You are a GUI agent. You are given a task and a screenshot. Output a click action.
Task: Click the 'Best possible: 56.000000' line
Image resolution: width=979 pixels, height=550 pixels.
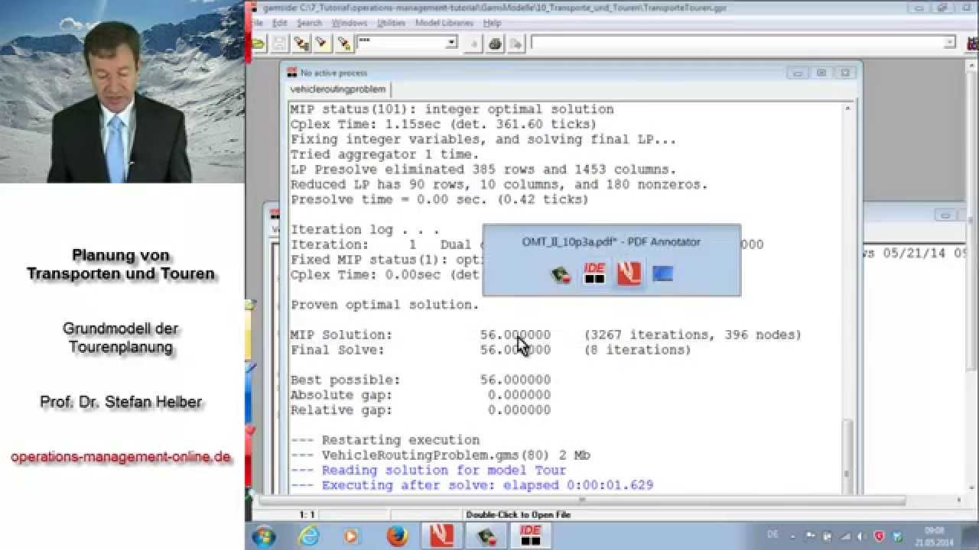click(x=420, y=380)
